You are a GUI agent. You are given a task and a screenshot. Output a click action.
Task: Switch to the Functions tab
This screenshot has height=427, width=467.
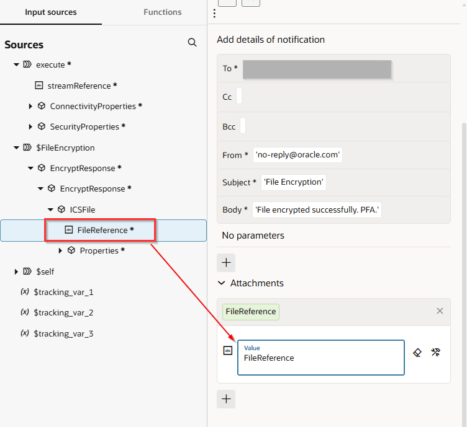163,12
